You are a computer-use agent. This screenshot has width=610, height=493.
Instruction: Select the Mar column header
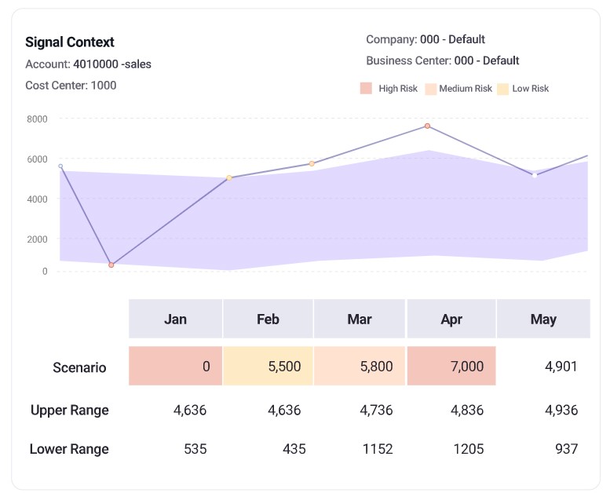pyautogui.click(x=360, y=319)
